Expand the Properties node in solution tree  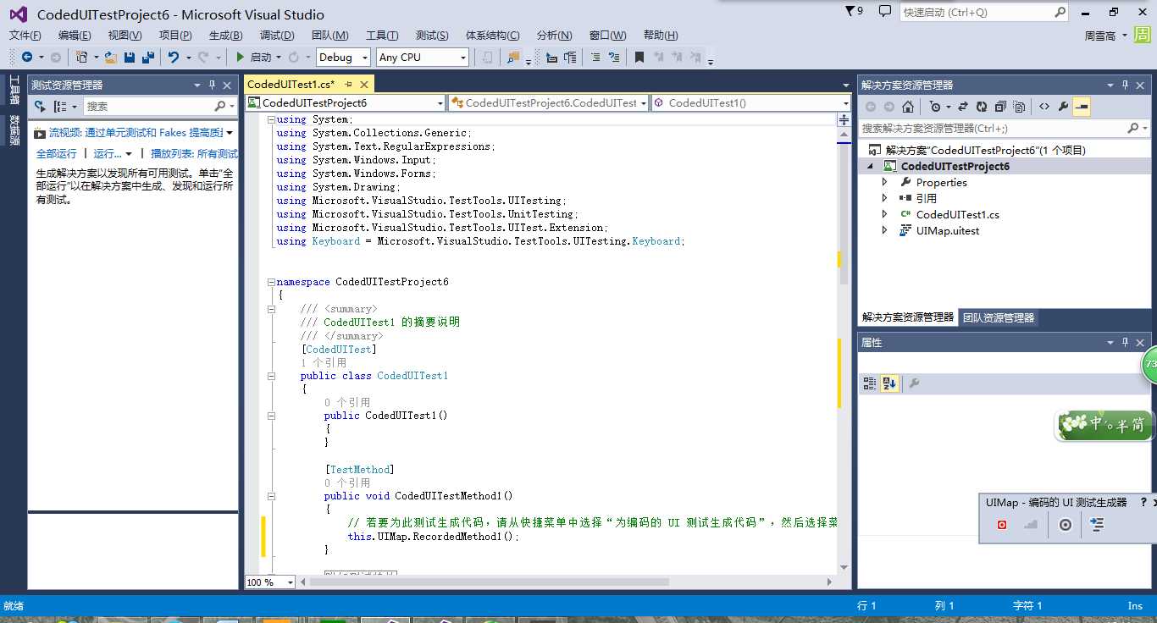click(885, 182)
